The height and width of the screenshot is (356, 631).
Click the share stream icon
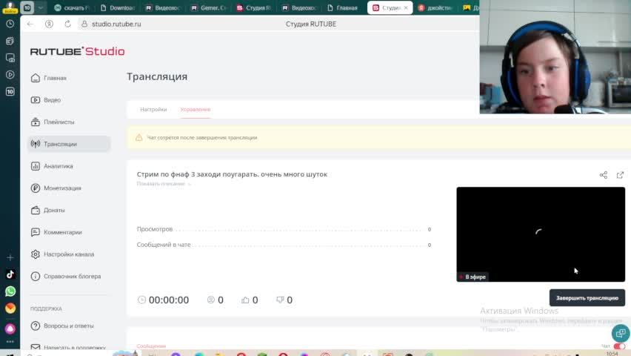tap(604, 175)
